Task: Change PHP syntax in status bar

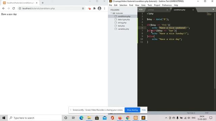Action: point(207,113)
